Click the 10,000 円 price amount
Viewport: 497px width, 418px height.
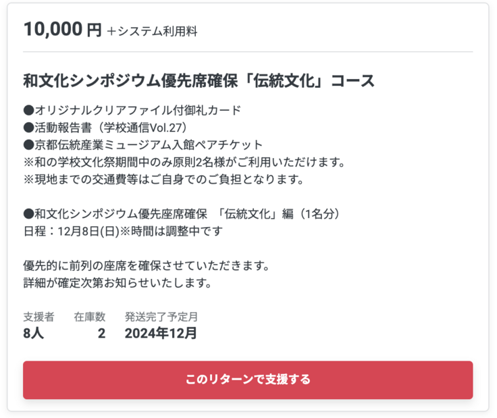coord(62,30)
